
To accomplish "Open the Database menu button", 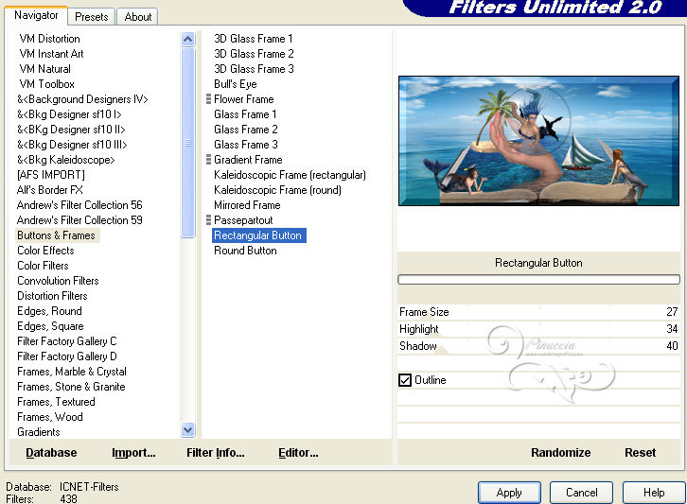I will 51,452.
